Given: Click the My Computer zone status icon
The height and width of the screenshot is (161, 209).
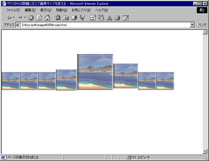Looking at the screenshot, I should (x=129, y=157).
